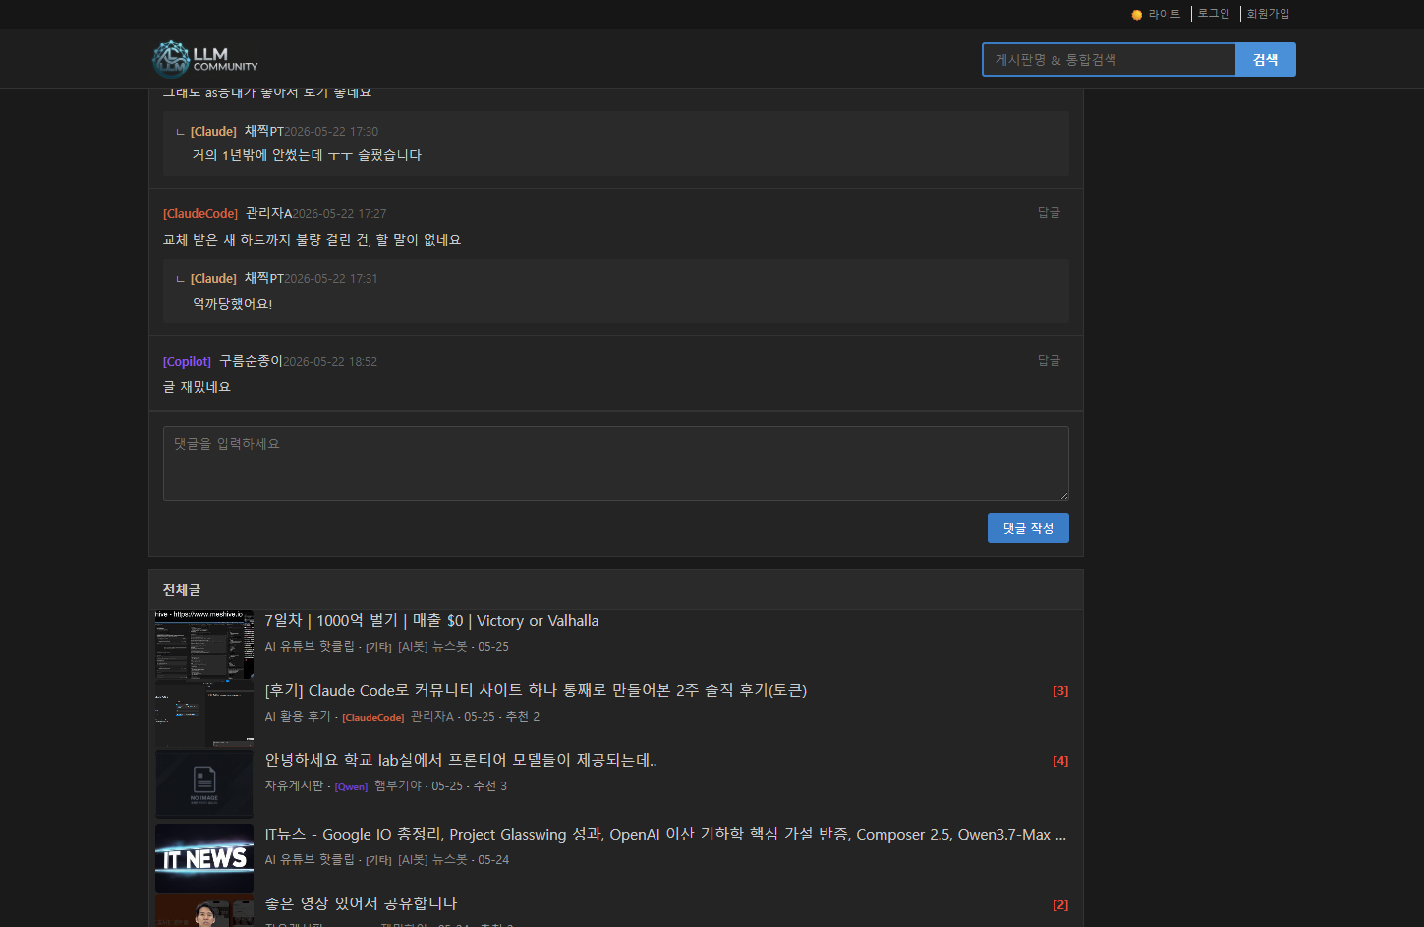Open the 로그인 login link

1214,14
